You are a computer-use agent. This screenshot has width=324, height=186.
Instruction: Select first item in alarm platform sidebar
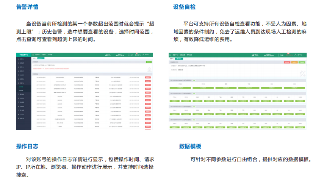tap(23, 59)
